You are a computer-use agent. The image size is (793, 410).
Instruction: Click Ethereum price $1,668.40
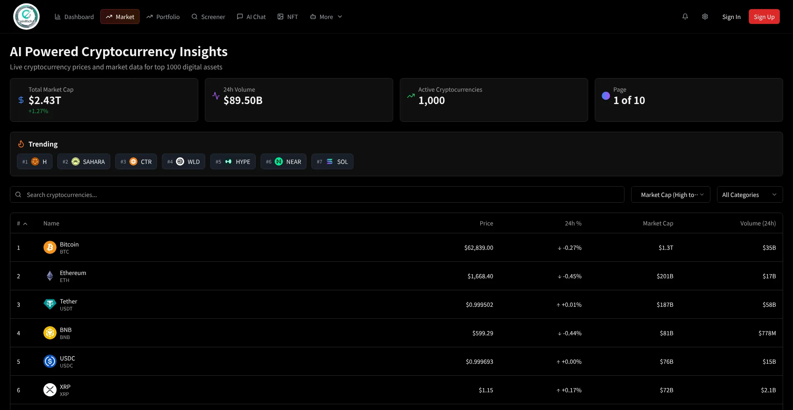click(480, 276)
